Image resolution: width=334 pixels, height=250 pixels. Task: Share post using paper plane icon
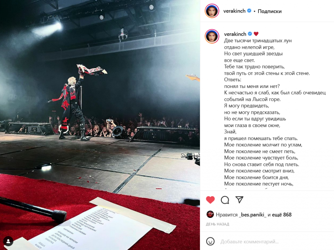pos(239,200)
